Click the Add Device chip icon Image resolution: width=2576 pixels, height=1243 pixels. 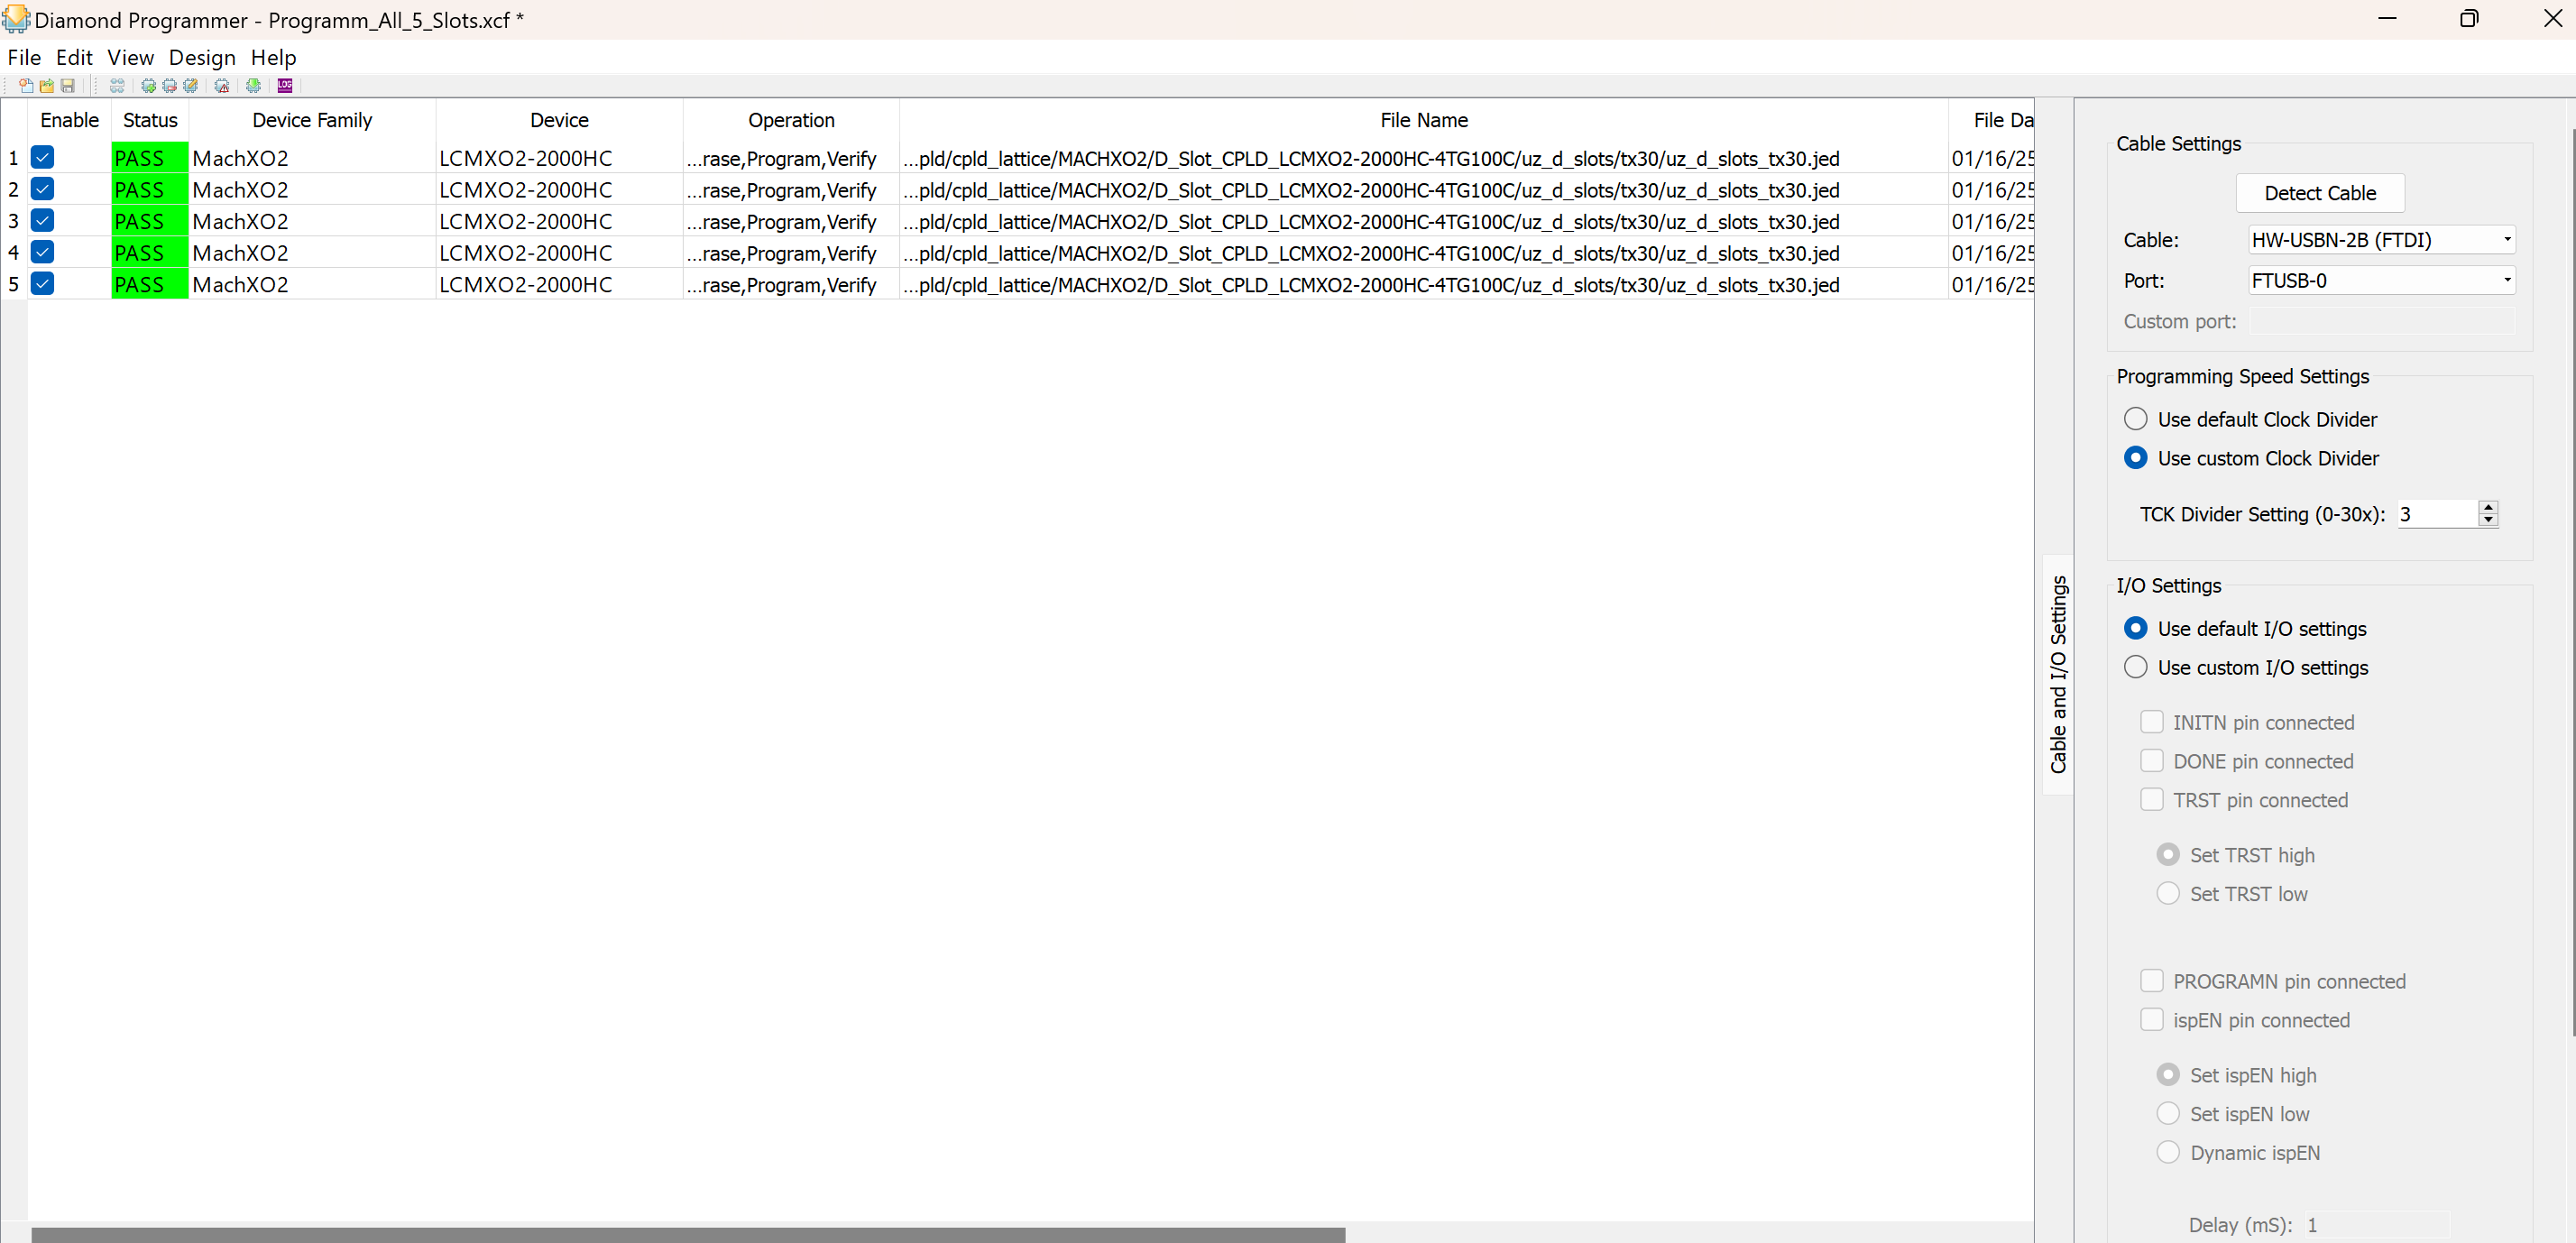[x=148, y=86]
